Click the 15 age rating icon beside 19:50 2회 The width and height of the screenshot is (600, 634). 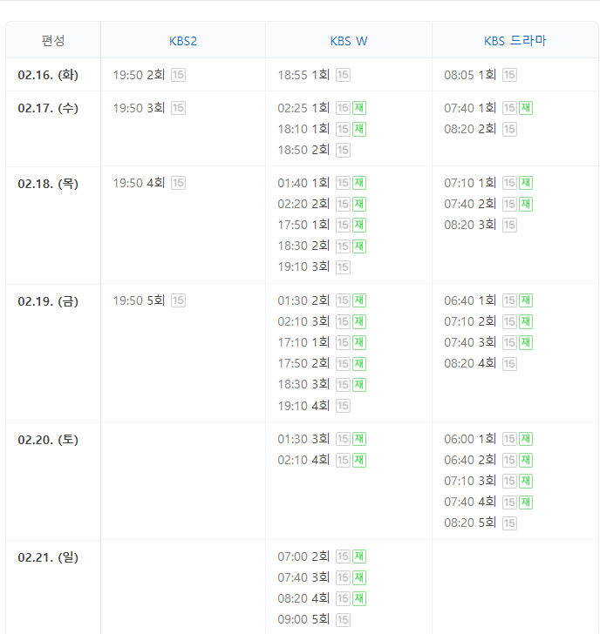click(178, 75)
